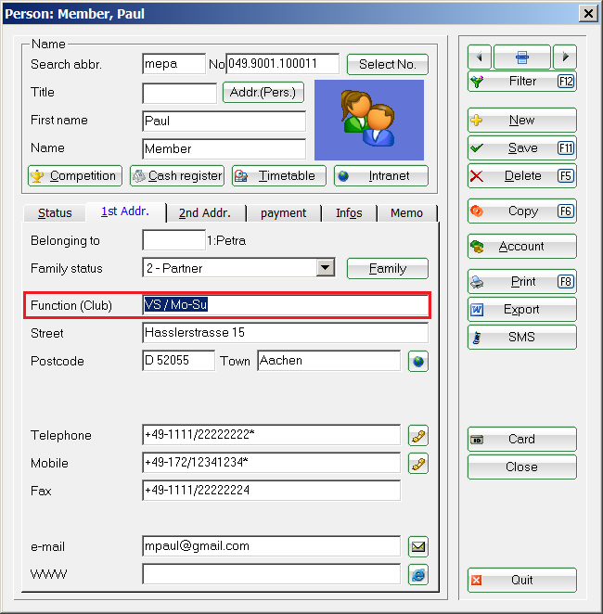Click the Belonging to field

(173, 240)
